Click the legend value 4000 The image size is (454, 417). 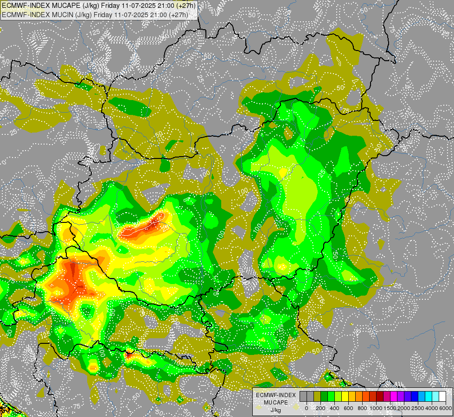[x=432, y=408]
